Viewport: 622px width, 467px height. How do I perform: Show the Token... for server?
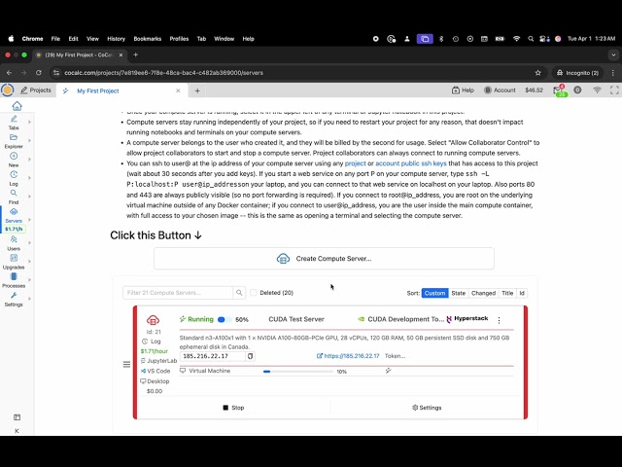click(395, 356)
